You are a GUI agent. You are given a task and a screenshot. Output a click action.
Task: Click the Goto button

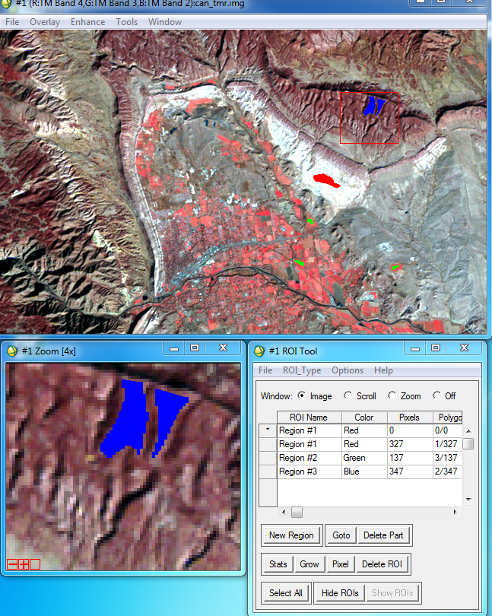tap(341, 535)
